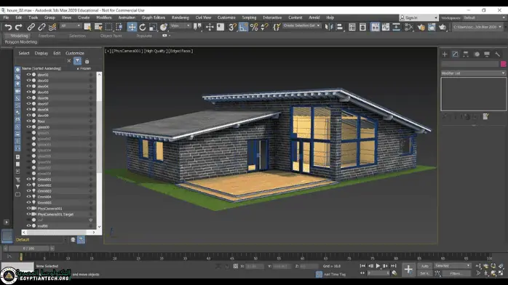Activate the Select and Scale tool
This screenshot has height=285, width=508.
(153, 27)
